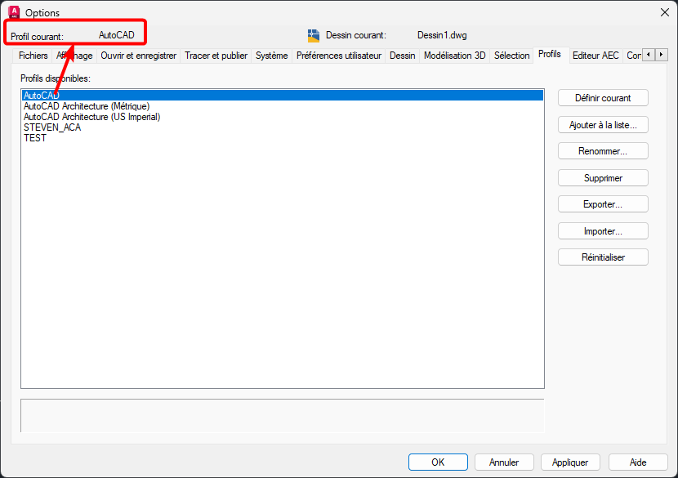
Task: Open the Fichiers tab
Action: pos(33,56)
